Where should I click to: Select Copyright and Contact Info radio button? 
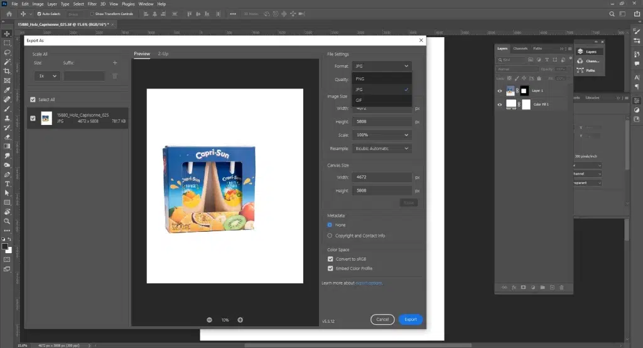330,236
